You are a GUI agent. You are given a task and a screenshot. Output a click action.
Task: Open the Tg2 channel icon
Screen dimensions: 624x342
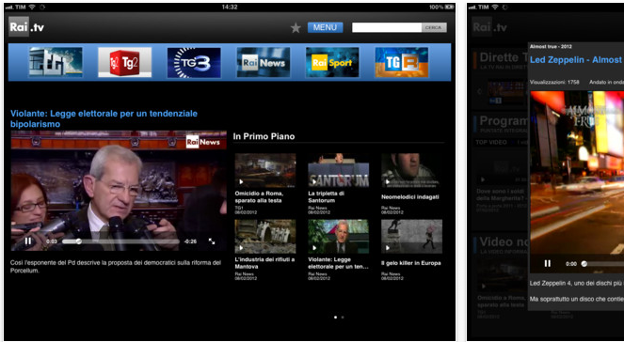pyautogui.click(x=125, y=62)
